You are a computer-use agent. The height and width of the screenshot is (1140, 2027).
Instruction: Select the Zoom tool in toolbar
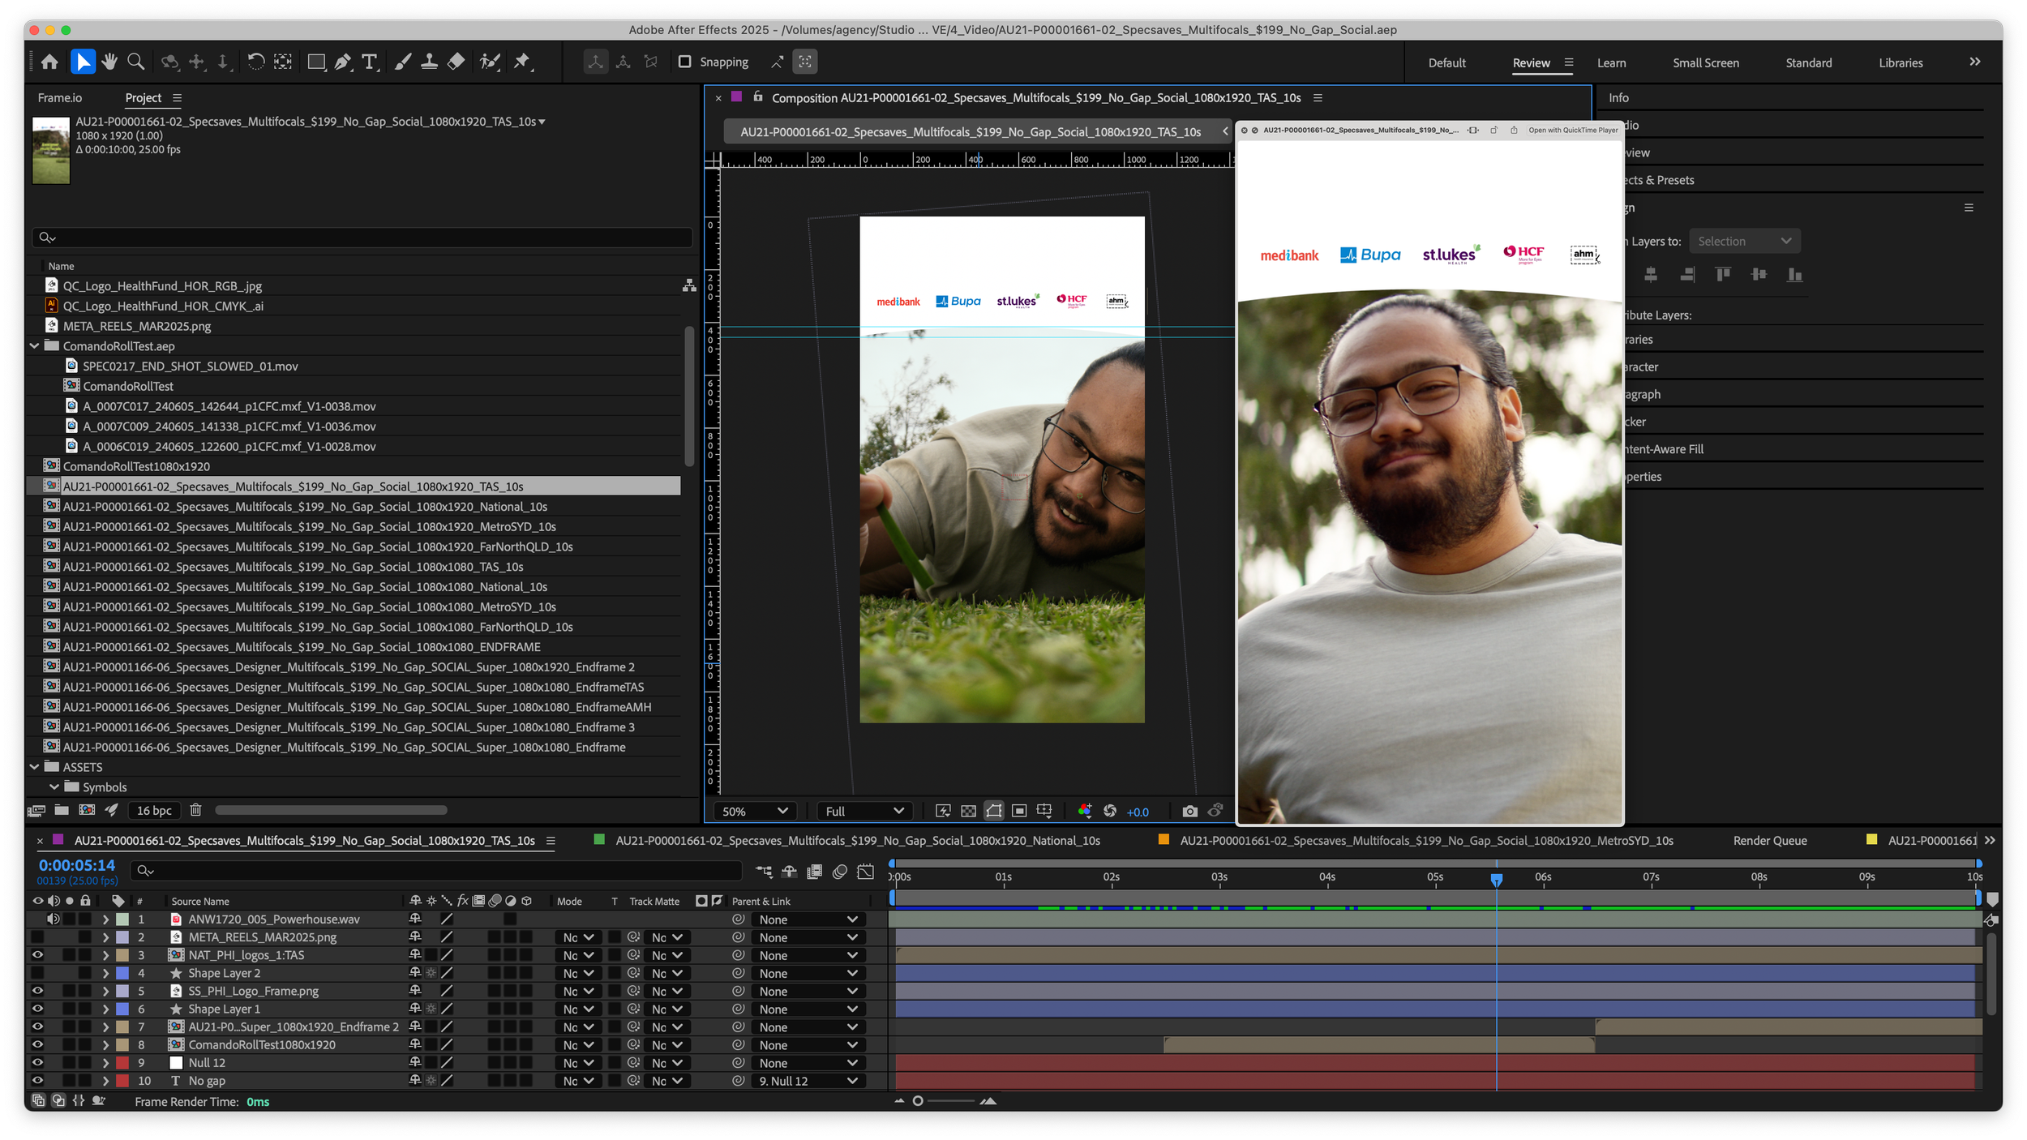click(x=136, y=62)
